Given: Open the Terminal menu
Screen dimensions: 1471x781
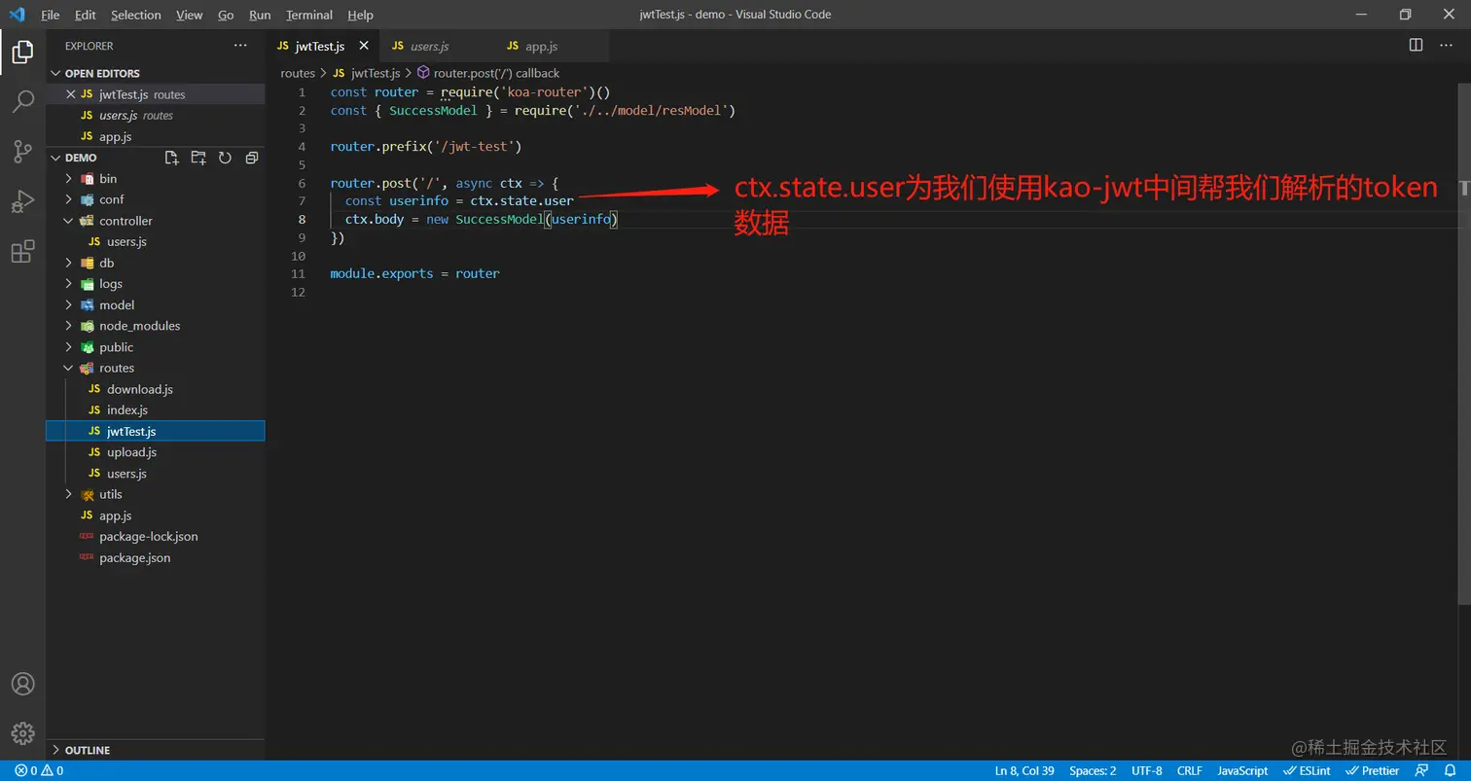Looking at the screenshot, I should 309,15.
